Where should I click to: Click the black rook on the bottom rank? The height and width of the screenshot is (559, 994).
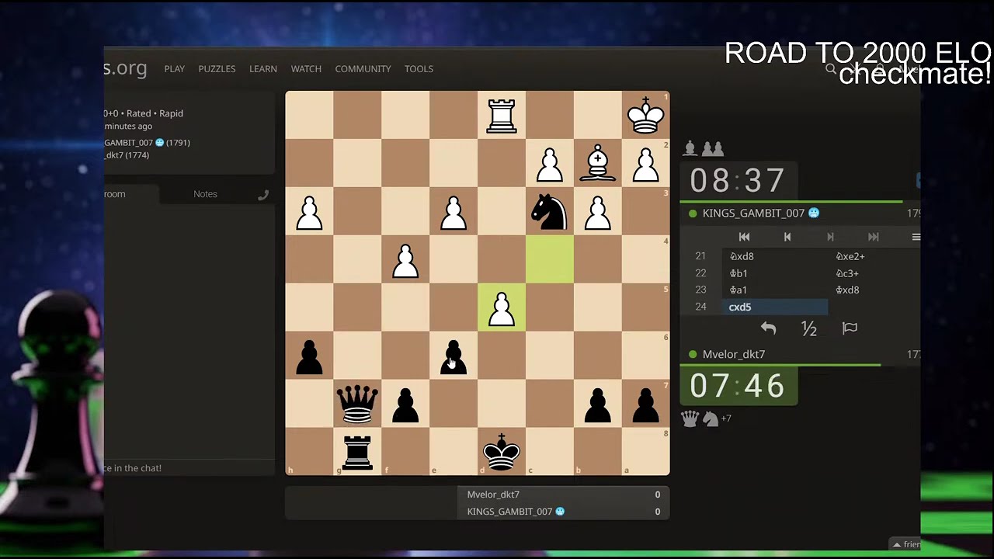[x=357, y=452]
